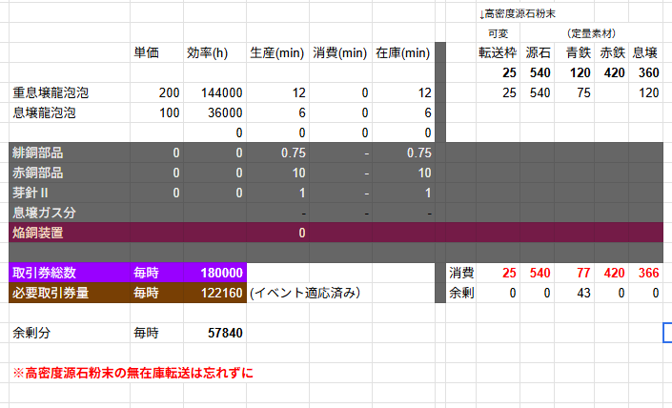Click the 0.75 production cell for 緋銅部品
672x408 pixels.
pos(277,153)
